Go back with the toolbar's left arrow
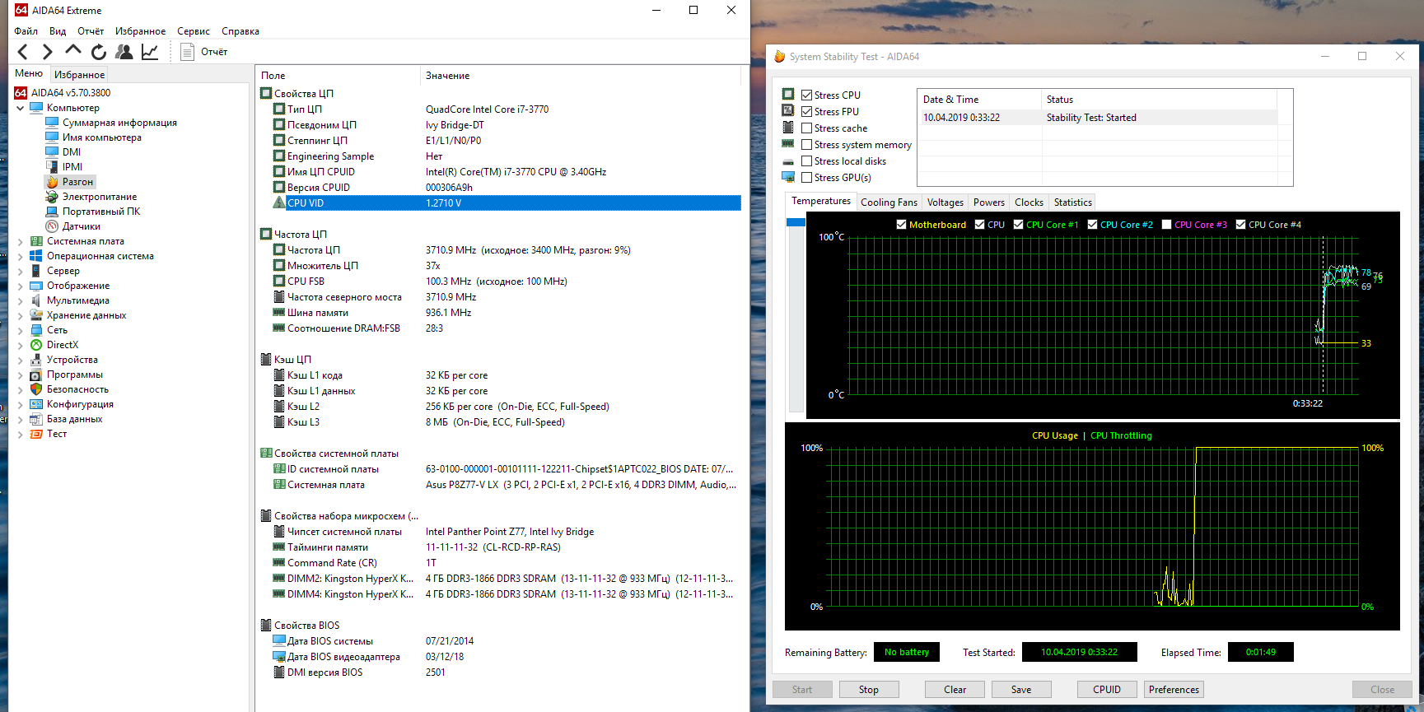The width and height of the screenshot is (1424, 712). click(23, 52)
